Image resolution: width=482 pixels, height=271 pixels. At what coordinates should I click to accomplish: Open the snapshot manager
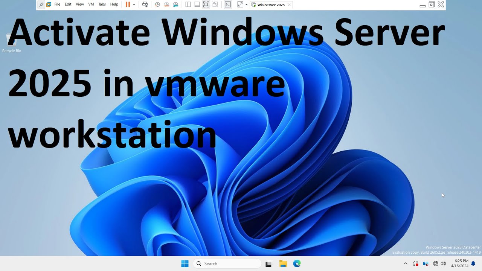[x=176, y=5]
